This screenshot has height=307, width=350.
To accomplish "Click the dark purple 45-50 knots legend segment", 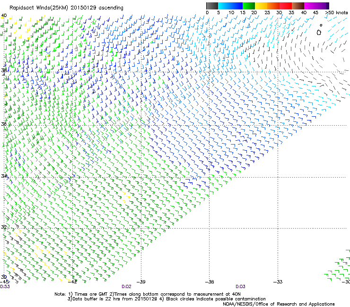I will coord(323,6).
